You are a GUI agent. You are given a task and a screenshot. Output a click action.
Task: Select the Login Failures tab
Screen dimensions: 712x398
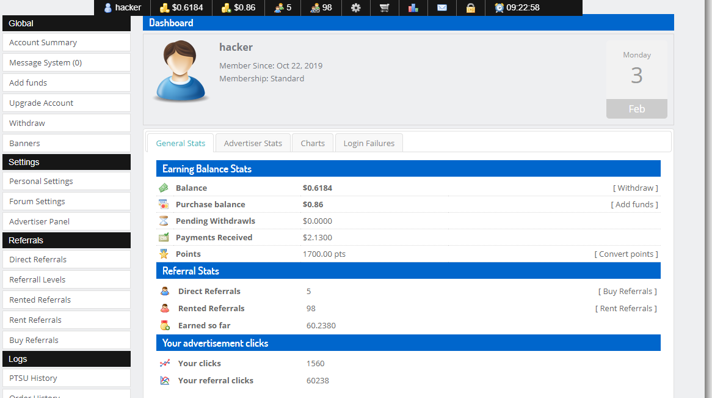coord(369,143)
